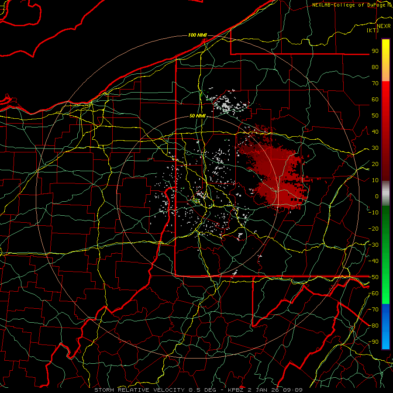Click the "0.5 DEG" elevation text

203,390
